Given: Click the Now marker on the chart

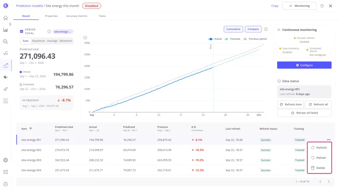Looking at the screenshot, I should point(211,46).
